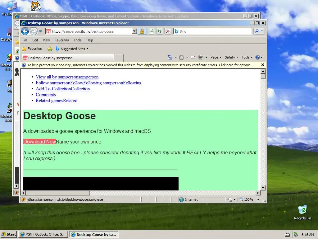The image size is (318, 239).
Task: Click into the Bing search box
Action: click(212, 31)
